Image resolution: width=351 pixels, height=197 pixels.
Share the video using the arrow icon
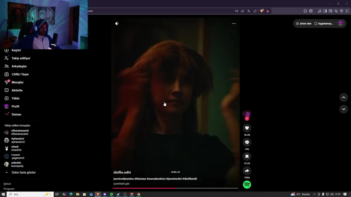[x=247, y=171]
